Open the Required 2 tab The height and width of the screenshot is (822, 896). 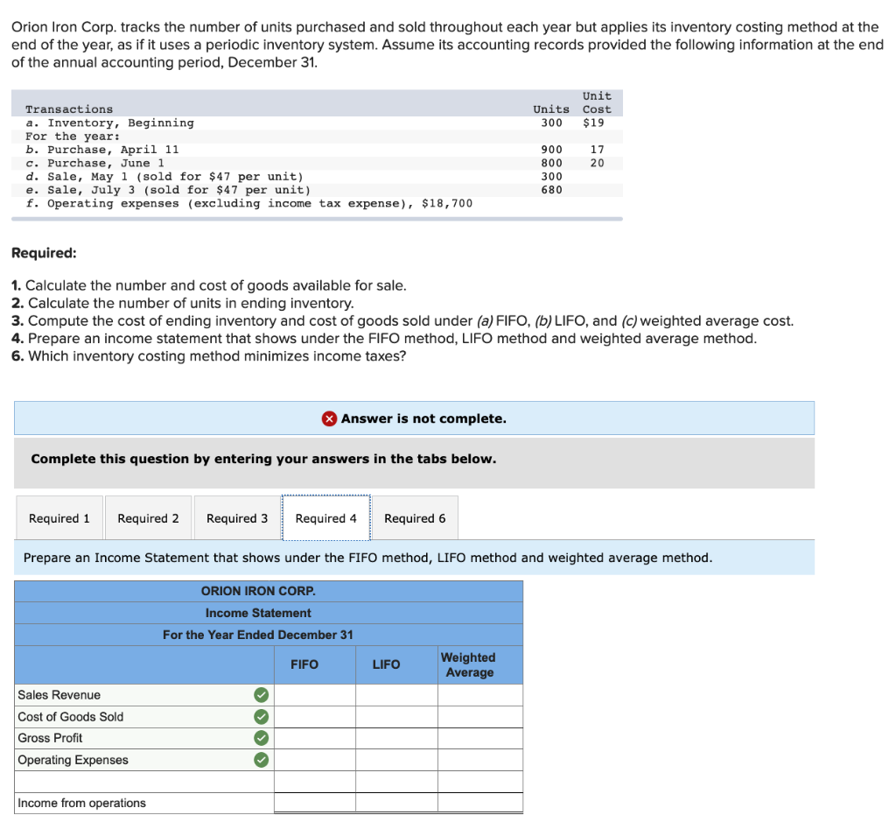coord(148,518)
